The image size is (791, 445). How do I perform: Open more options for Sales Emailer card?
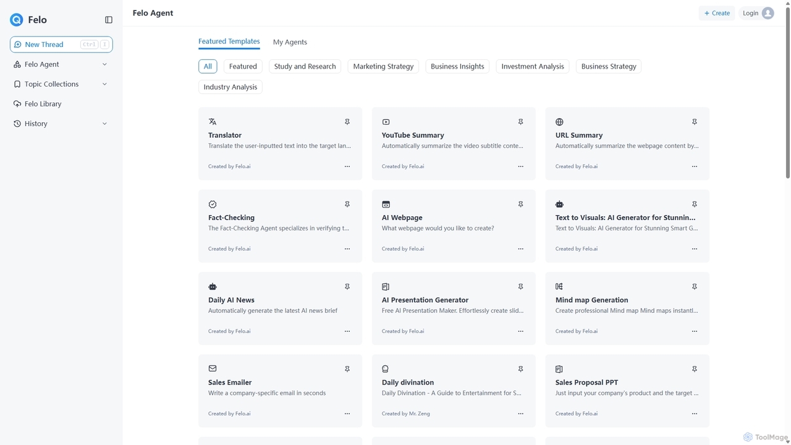click(x=347, y=413)
